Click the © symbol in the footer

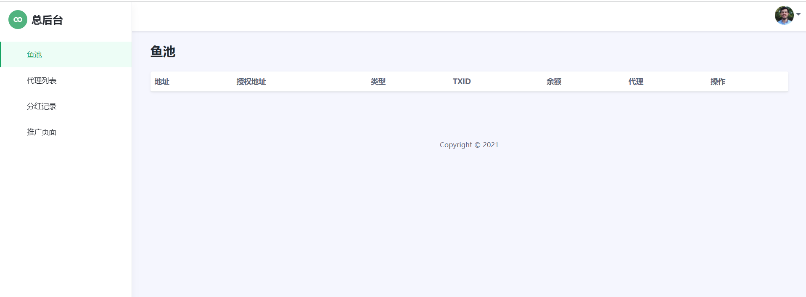click(x=477, y=145)
